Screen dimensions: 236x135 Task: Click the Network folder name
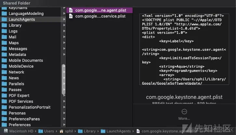(x=16, y=72)
